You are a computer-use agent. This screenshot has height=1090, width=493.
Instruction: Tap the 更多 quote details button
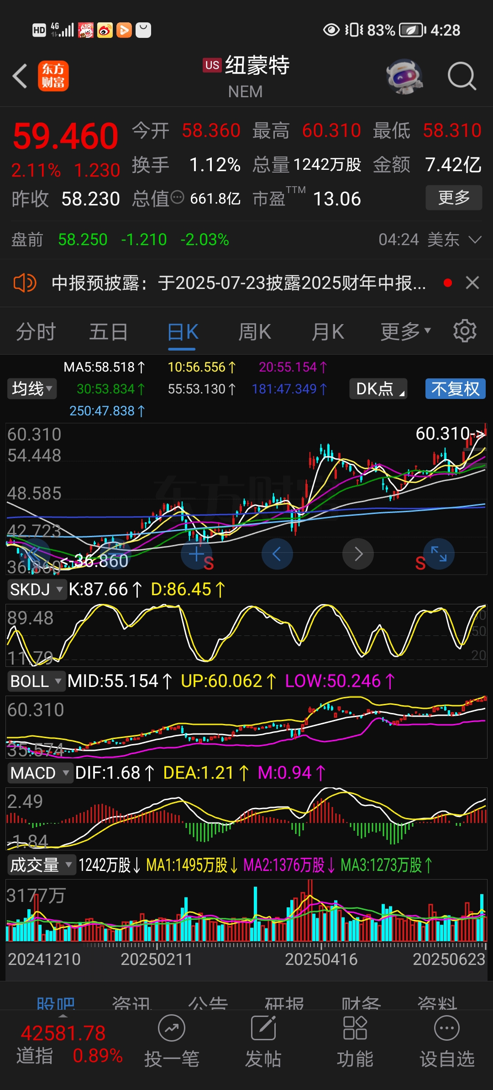pos(454,198)
